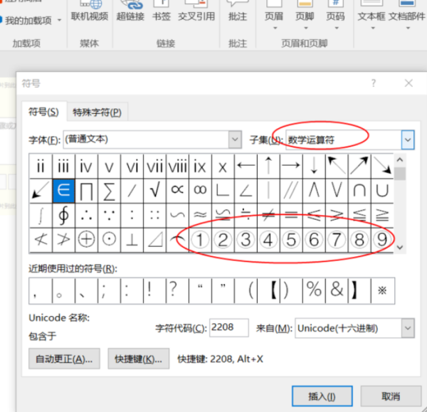Select the infinity symbol ∞
Screen dimensions: 427x412
click(x=200, y=191)
